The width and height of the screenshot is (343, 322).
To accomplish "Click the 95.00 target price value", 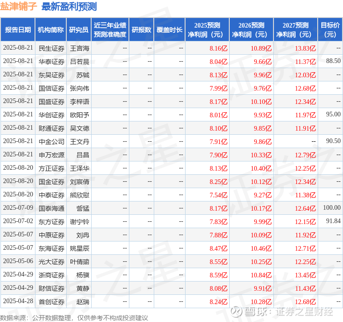I will pyautogui.click(x=333, y=114).
